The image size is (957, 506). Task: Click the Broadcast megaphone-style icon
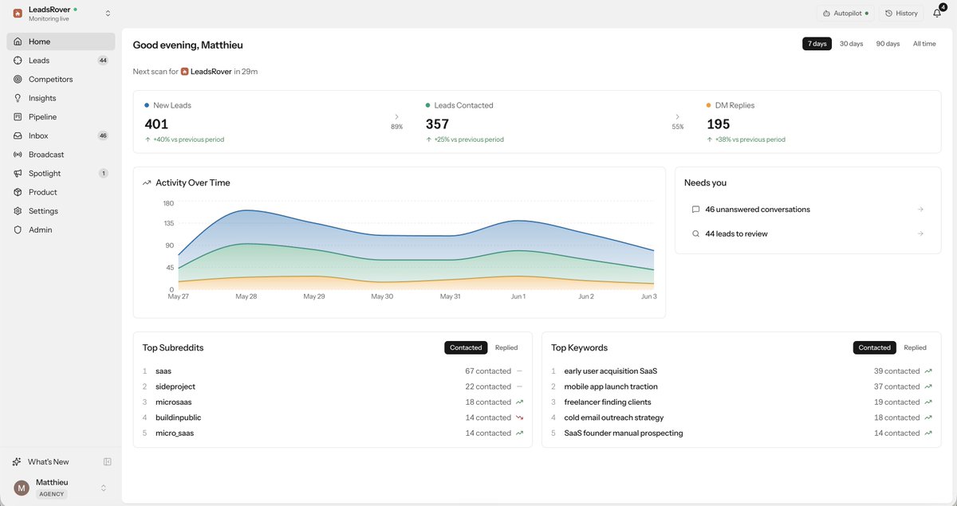pos(18,155)
